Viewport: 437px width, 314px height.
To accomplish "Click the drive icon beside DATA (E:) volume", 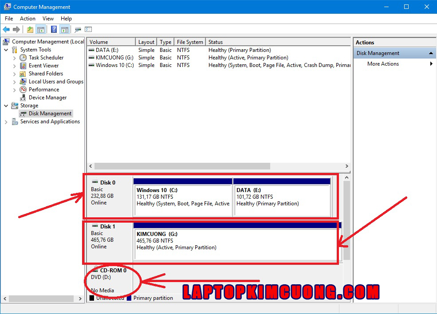I will pos(91,50).
